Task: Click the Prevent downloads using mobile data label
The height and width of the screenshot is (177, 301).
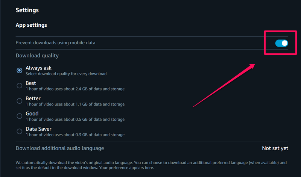Action: [55, 43]
